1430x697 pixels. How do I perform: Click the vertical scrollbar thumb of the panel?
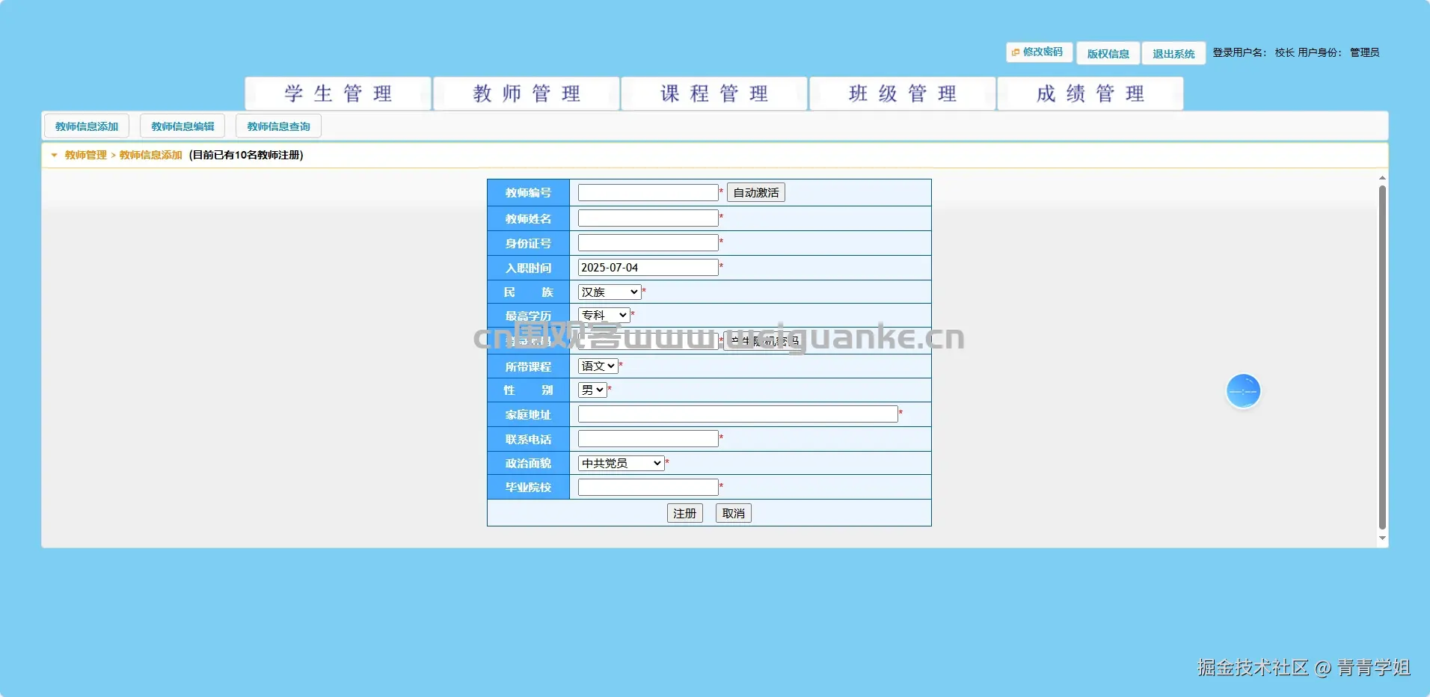tap(1382, 357)
